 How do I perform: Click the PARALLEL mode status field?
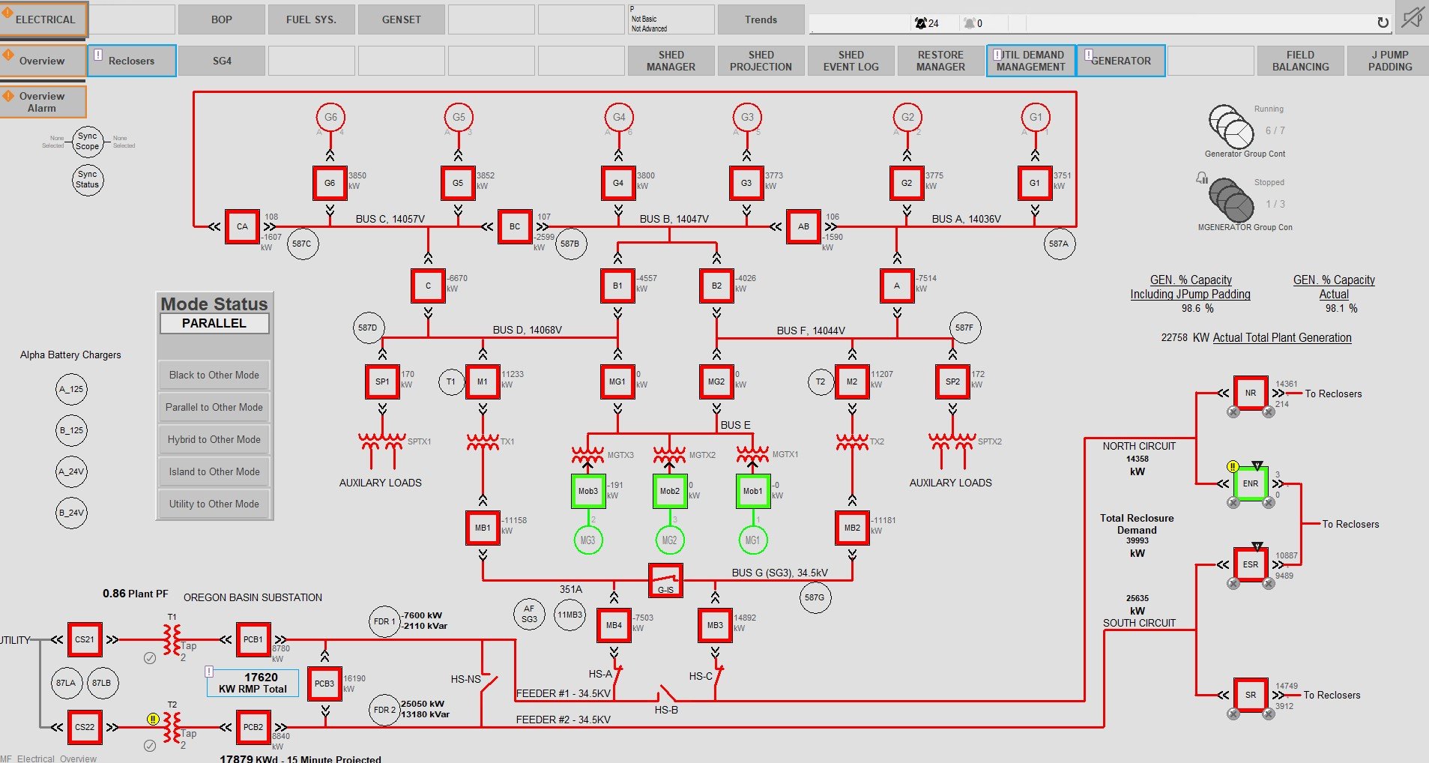[x=214, y=323]
